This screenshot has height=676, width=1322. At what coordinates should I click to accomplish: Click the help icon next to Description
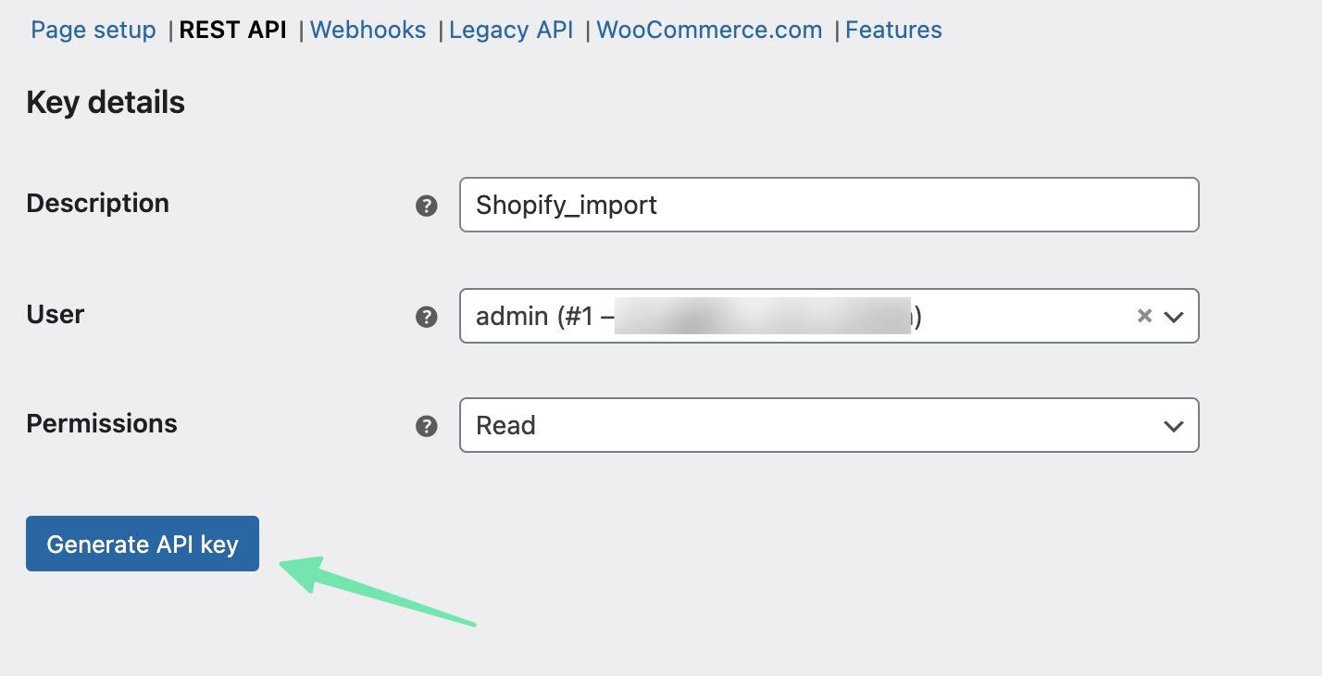(426, 206)
